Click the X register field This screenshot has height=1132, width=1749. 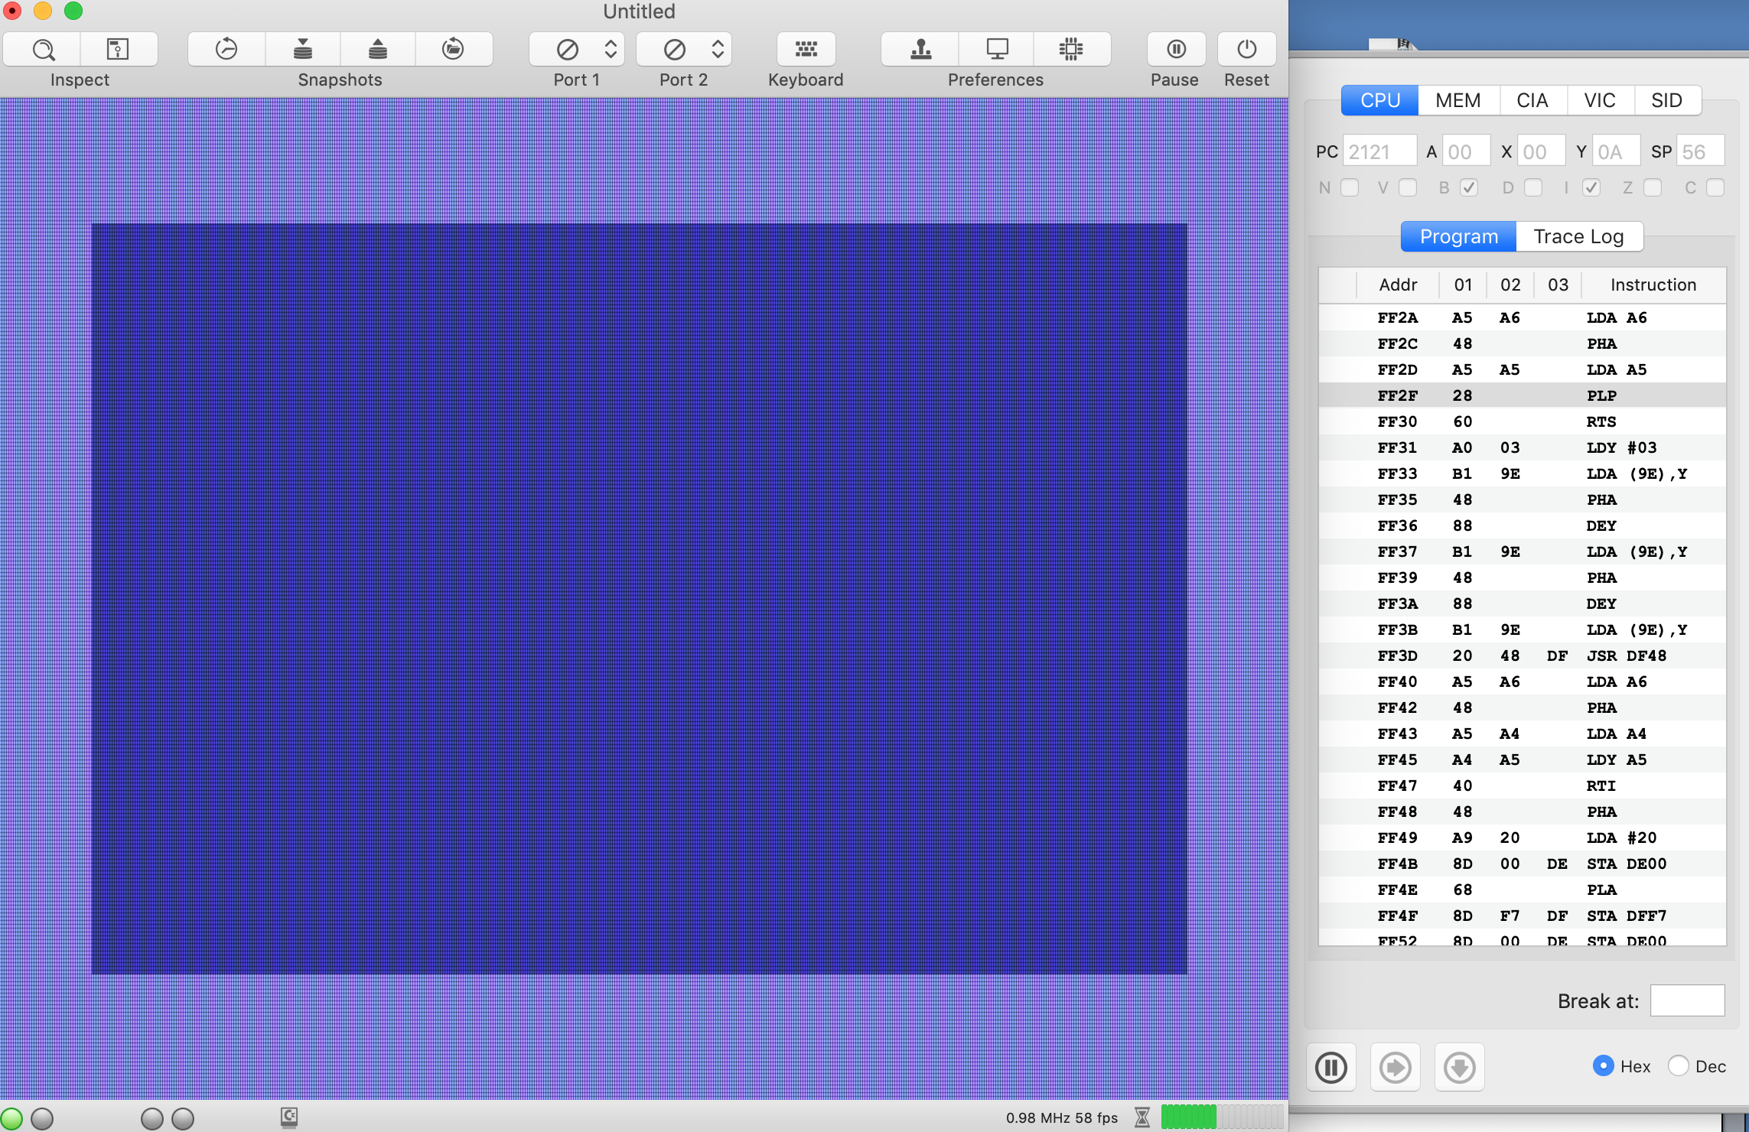[x=1541, y=151]
